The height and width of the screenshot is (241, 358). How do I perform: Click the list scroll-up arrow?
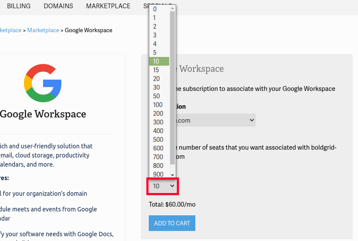pos(172,8)
